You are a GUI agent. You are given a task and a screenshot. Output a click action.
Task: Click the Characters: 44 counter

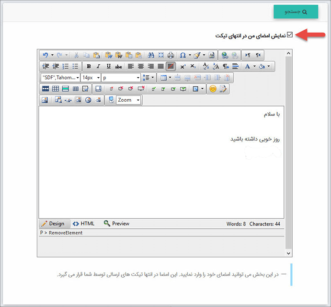[265, 224]
